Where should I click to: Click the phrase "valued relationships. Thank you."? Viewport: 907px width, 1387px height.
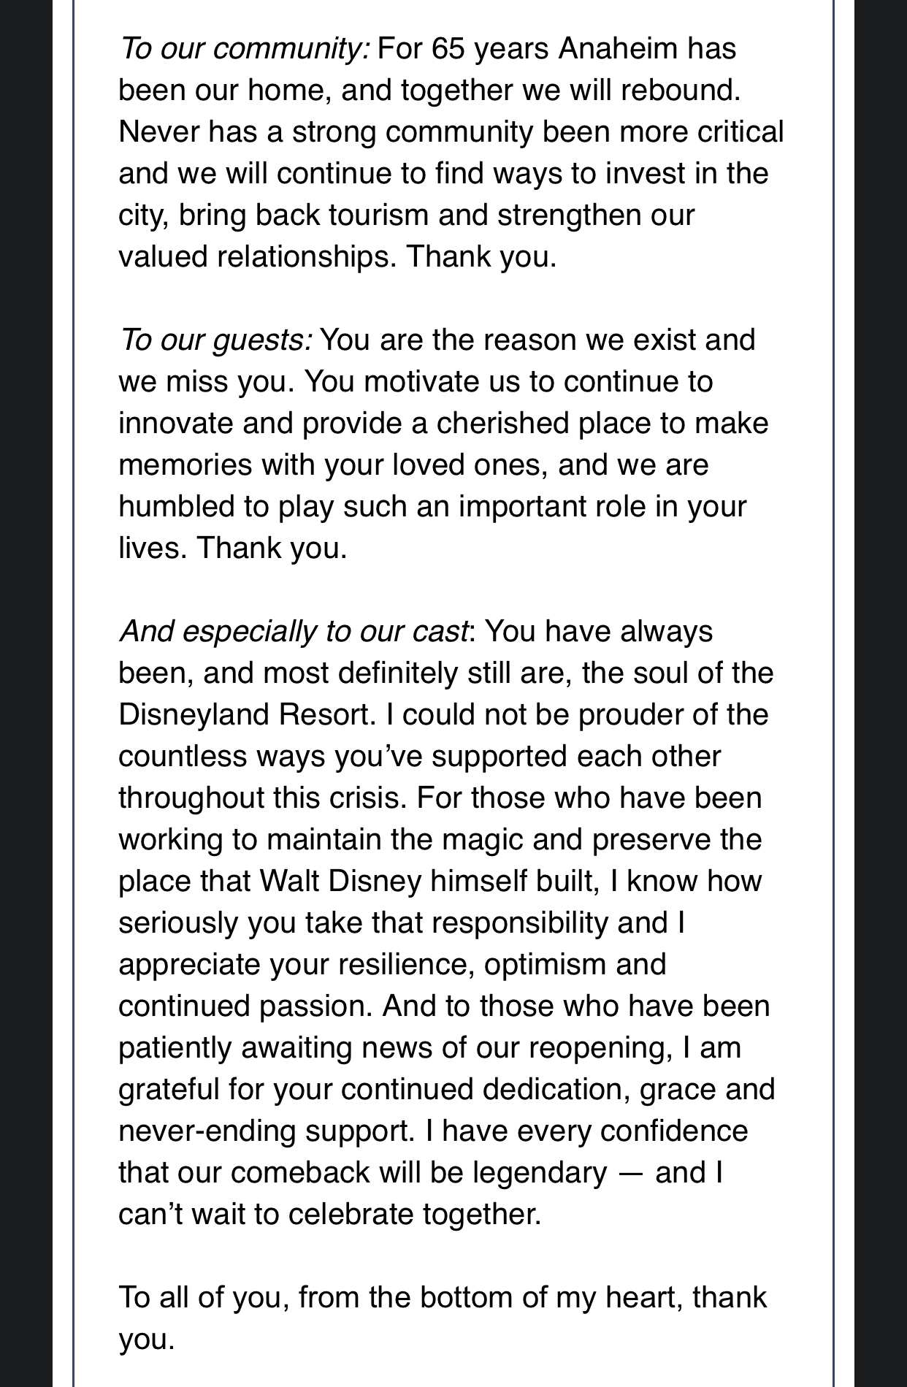click(338, 257)
